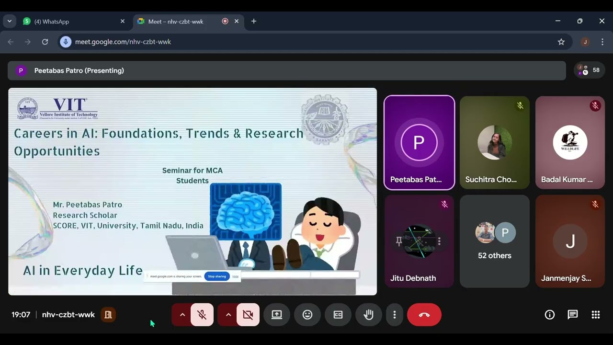613x345 pixels.
Task: Select Peetabas Patro's participant tile
Action: (419, 142)
